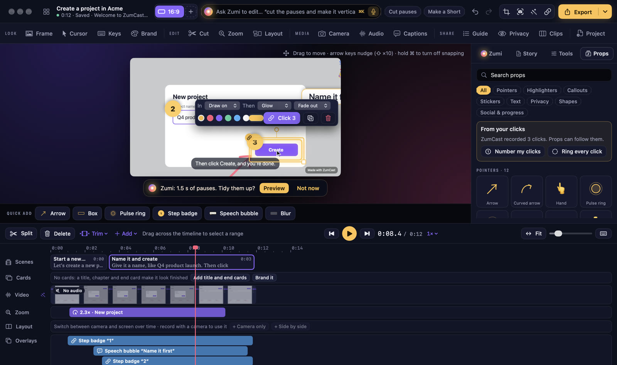
Task: Switch to the Zumi tab
Action: click(491, 54)
